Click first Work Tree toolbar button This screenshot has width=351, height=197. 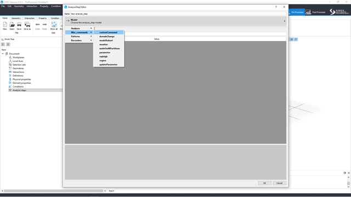[x=3, y=44]
